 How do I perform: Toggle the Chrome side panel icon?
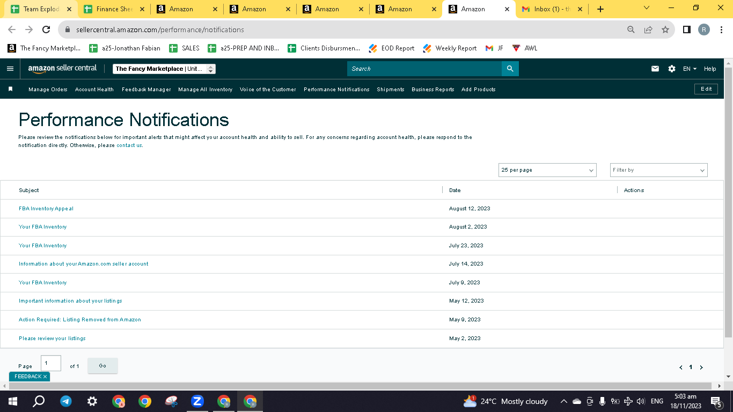click(687, 30)
